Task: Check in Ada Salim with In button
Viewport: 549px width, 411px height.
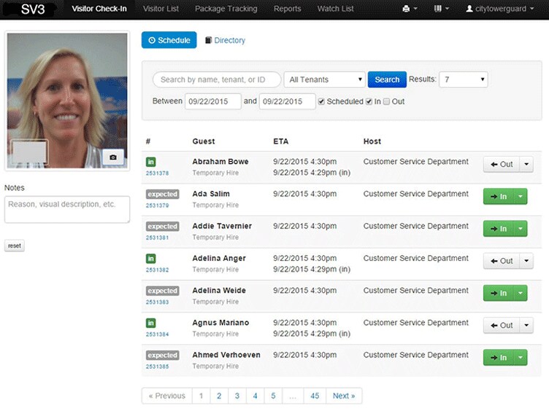Action: click(499, 196)
